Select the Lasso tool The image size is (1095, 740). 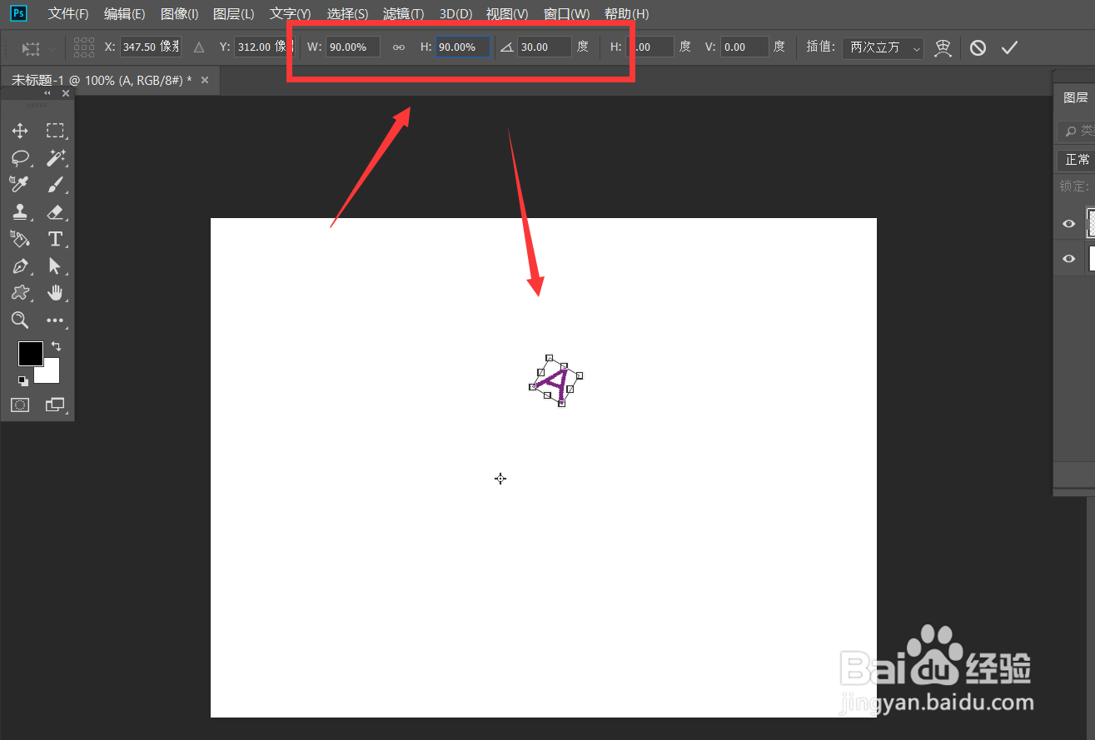click(x=20, y=158)
